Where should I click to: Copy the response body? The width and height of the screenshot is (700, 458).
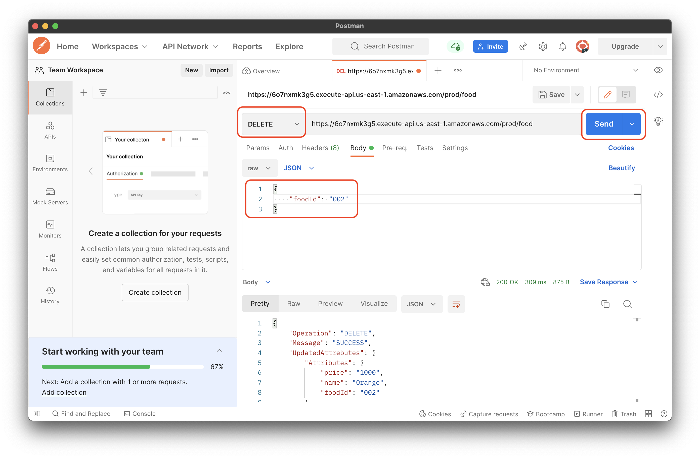pos(605,304)
